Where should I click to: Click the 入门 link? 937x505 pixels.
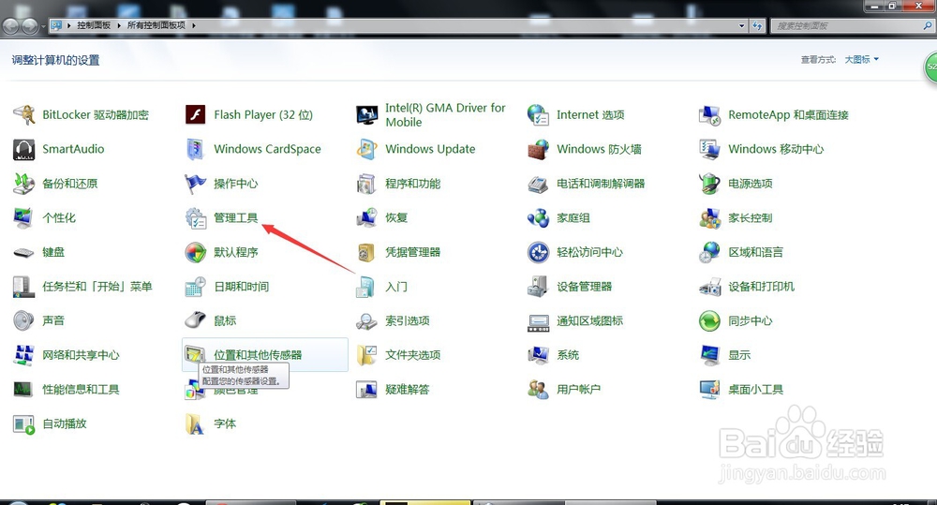click(x=396, y=287)
